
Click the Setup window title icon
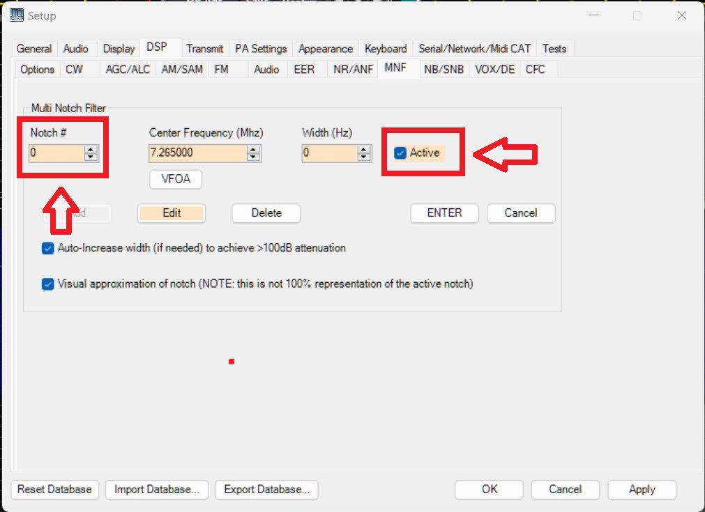[17, 15]
